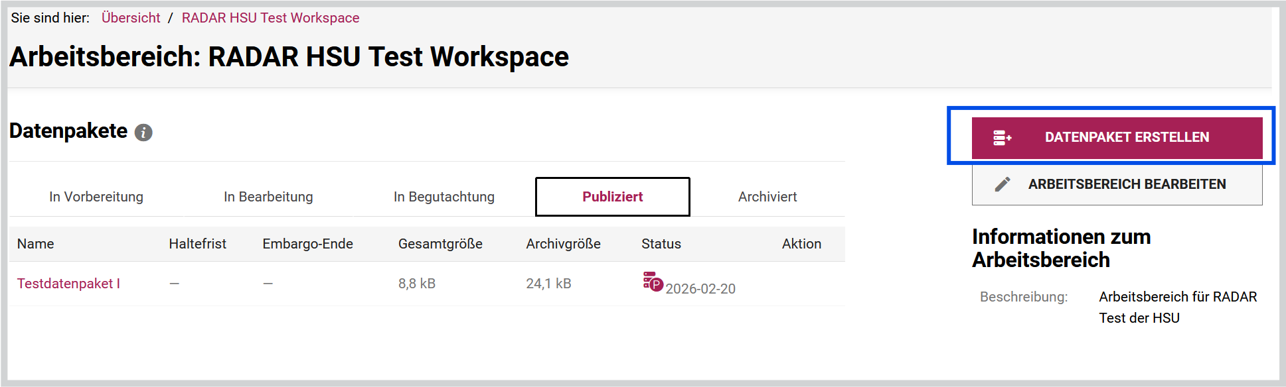Click the database-plus icon on Datenpaket erstellen

tap(1002, 138)
